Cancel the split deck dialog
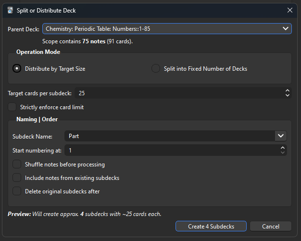301x241 pixels. pyautogui.click(x=271, y=226)
